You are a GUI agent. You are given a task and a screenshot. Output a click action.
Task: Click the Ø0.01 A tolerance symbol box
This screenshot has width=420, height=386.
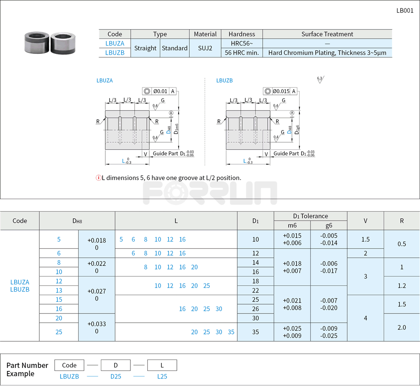160,91
